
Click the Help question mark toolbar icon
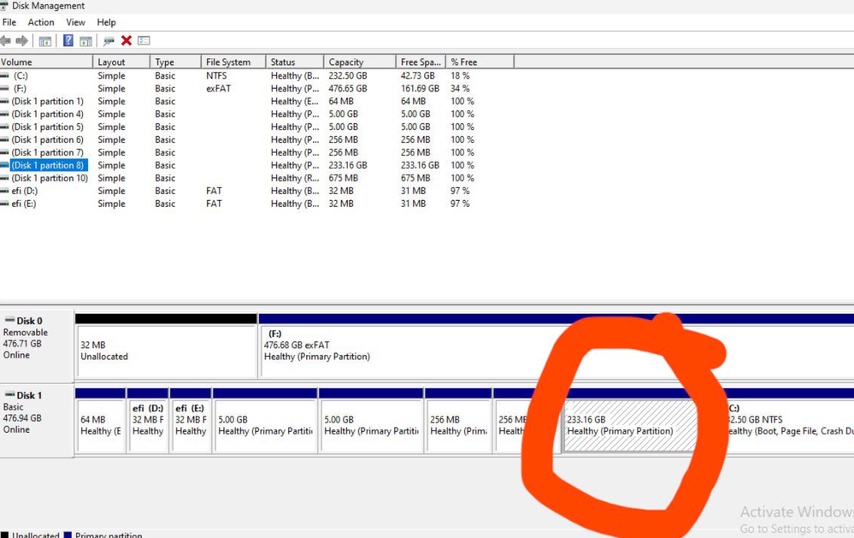pyautogui.click(x=68, y=40)
